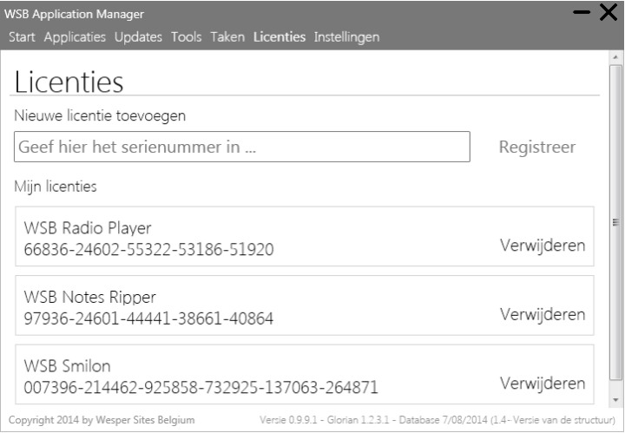Go to the Tools tab
Viewport: 625px width, 433px height.
pos(186,37)
